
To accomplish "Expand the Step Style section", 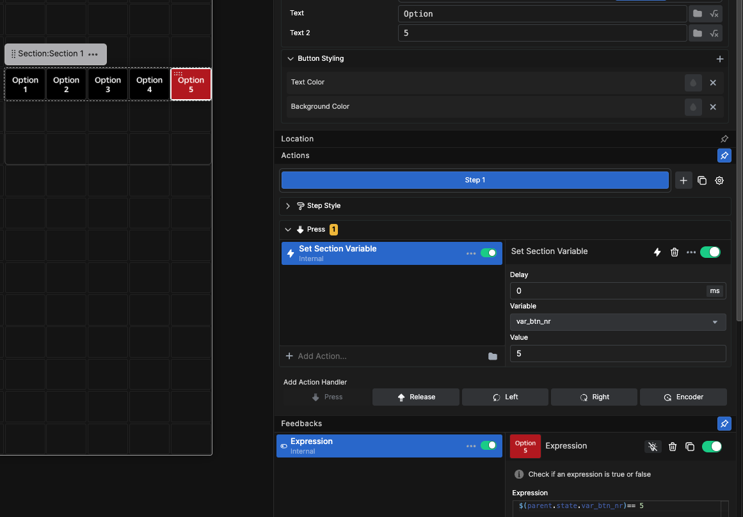I will (287, 205).
